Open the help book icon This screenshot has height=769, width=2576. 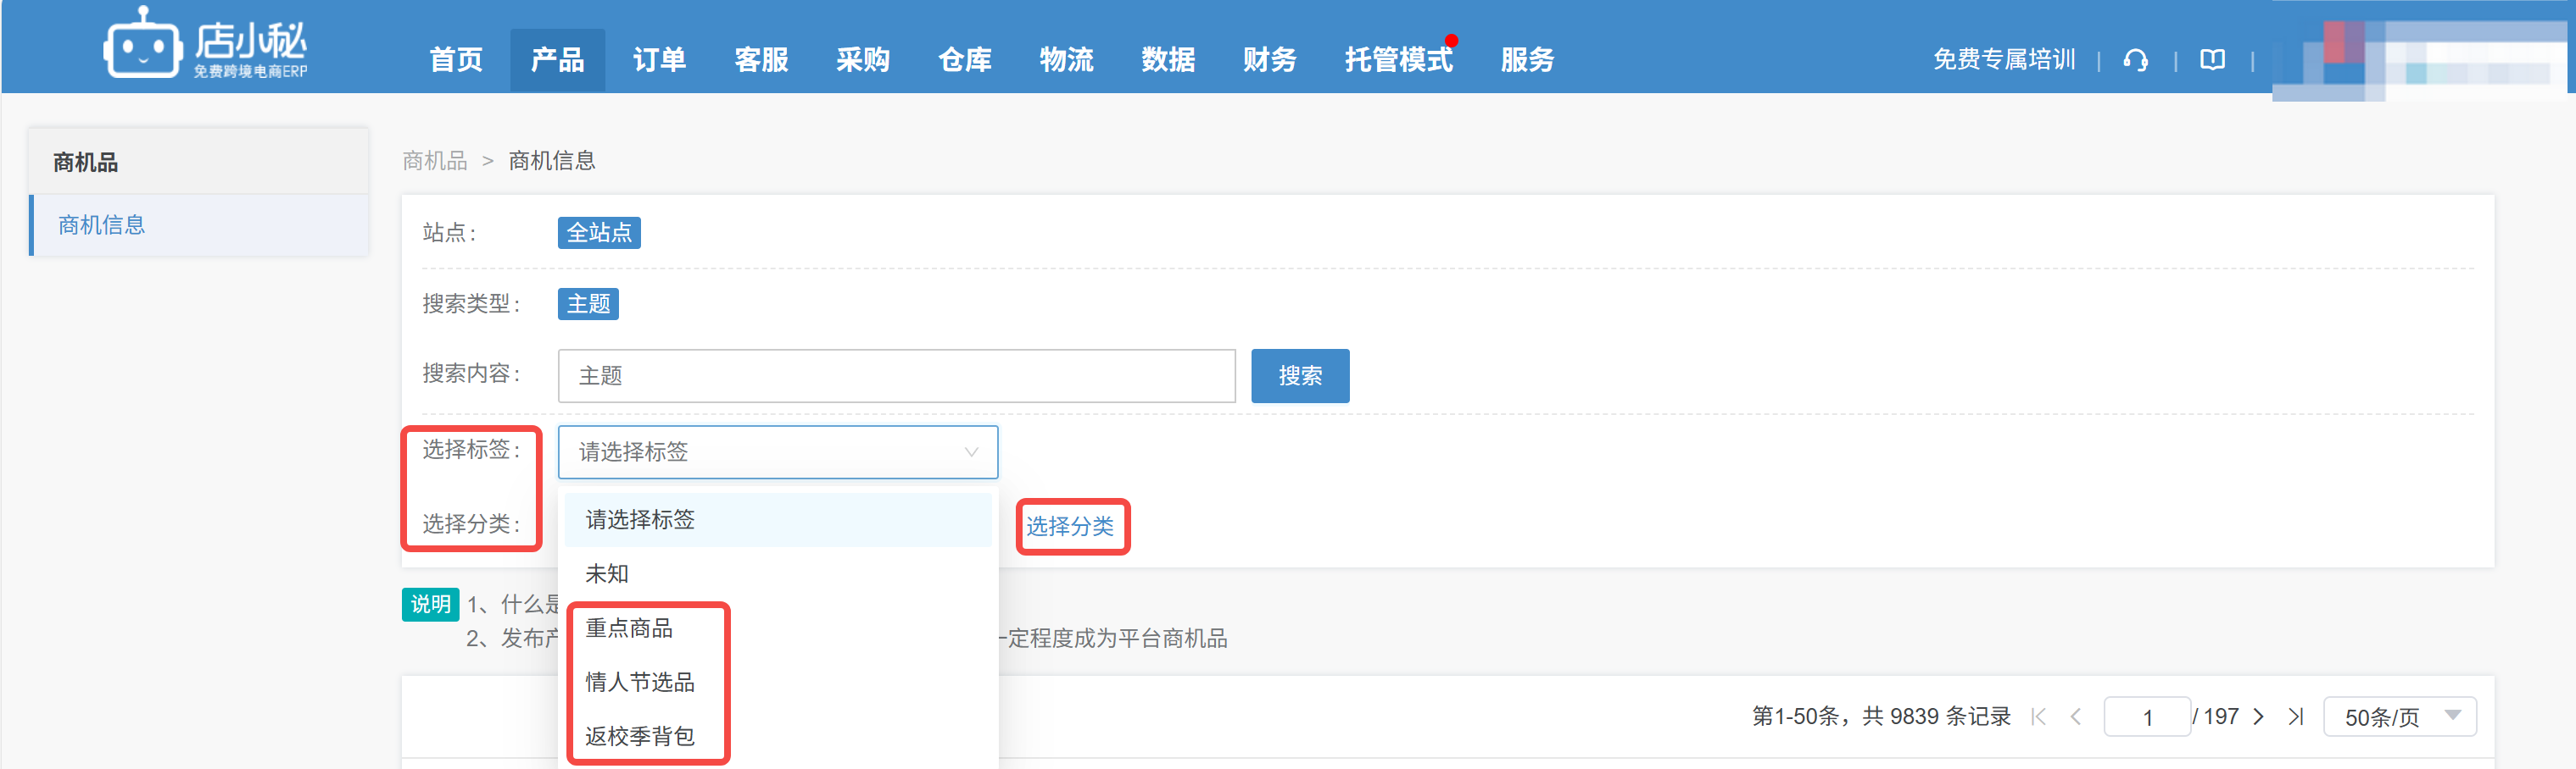pyautogui.click(x=2212, y=61)
